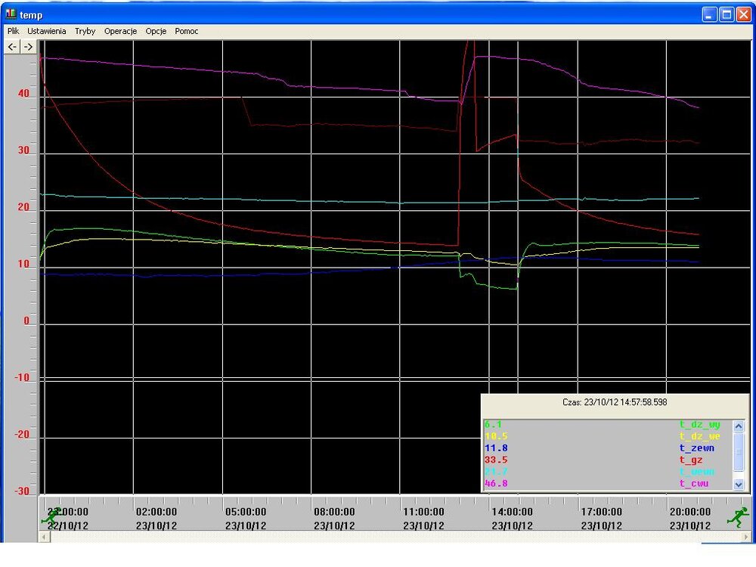Open the Ustawienia menu
The height and width of the screenshot is (567, 756).
point(47,31)
